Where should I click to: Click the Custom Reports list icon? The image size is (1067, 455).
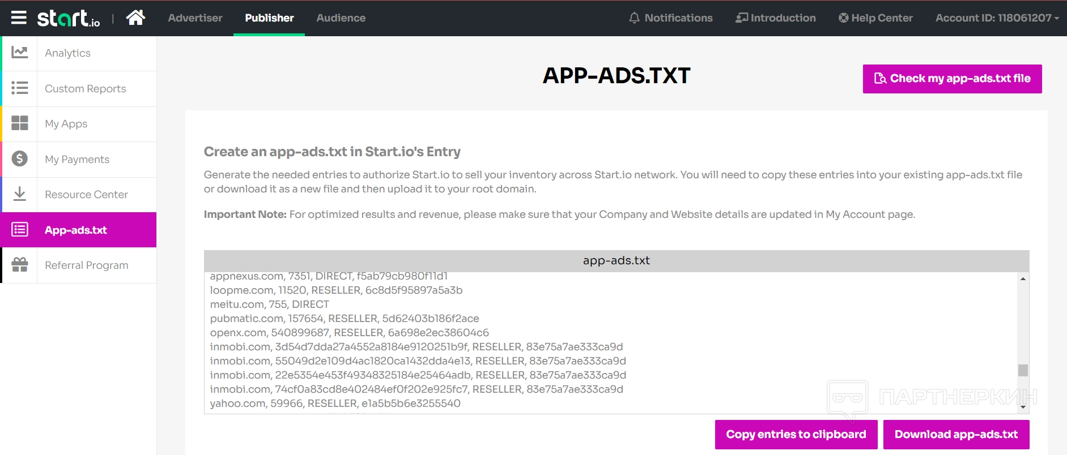(x=20, y=88)
